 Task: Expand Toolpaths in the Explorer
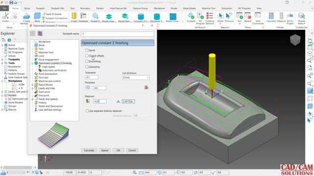pyautogui.click(x=2, y=60)
